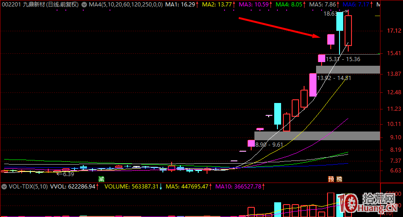Click the 榜 ranking marker icon

point(339,179)
